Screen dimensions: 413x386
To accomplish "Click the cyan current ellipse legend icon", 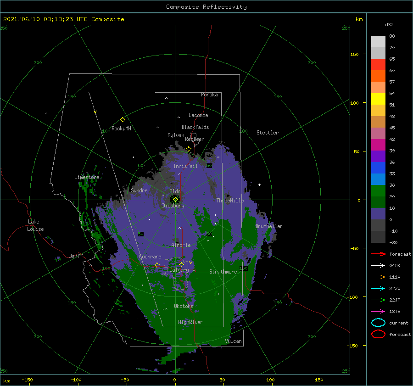I will click(378, 323).
